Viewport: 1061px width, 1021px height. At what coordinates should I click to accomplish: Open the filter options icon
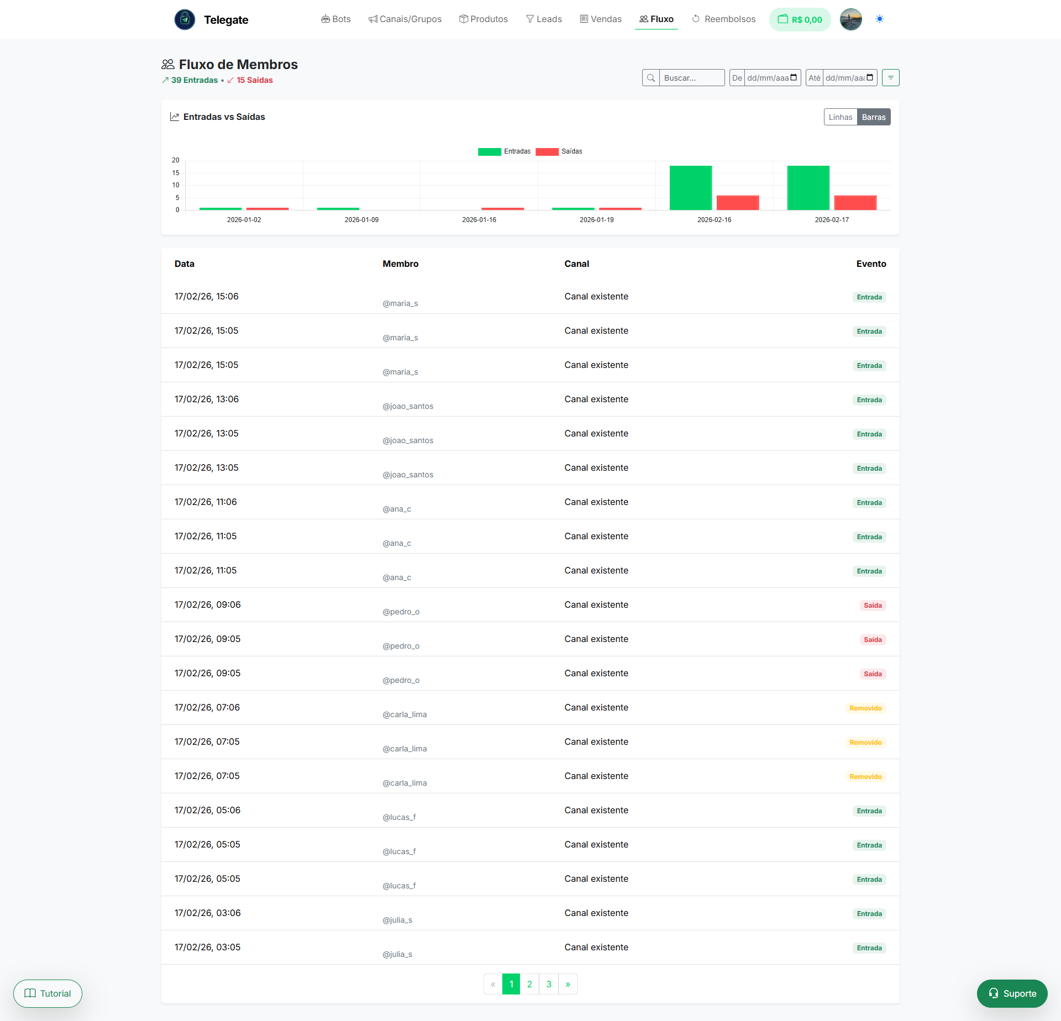(x=890, y=77)
